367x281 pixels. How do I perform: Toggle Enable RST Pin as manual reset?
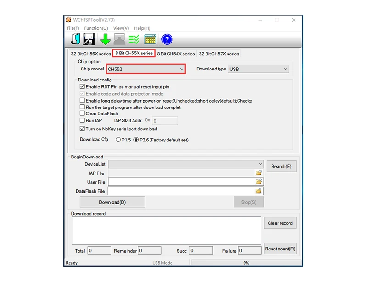tap(82, 86)
